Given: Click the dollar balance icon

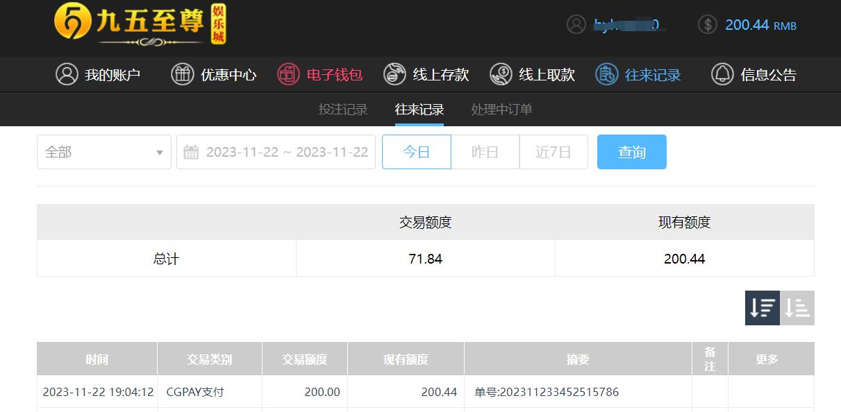Looking at the screenshot, I should pyautogui.click(x=707, y=24).
